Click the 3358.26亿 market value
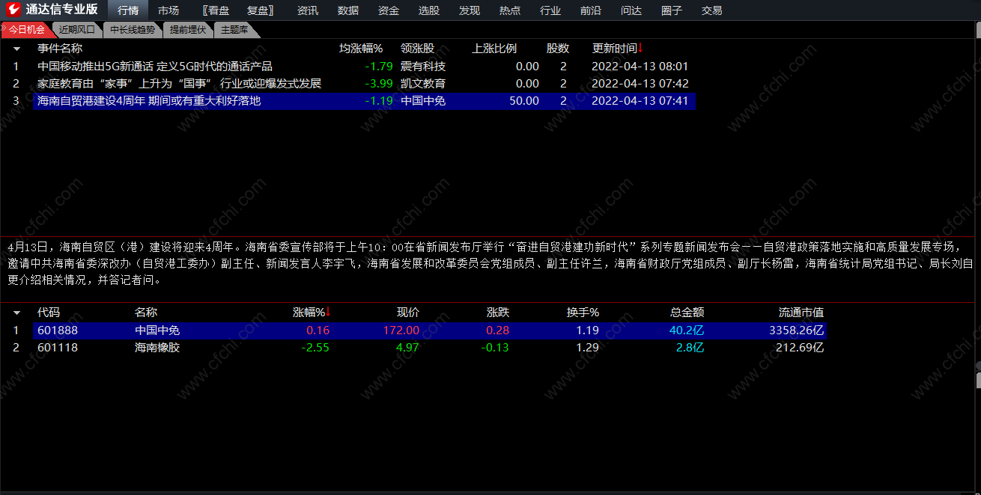 tap(797, 330)
